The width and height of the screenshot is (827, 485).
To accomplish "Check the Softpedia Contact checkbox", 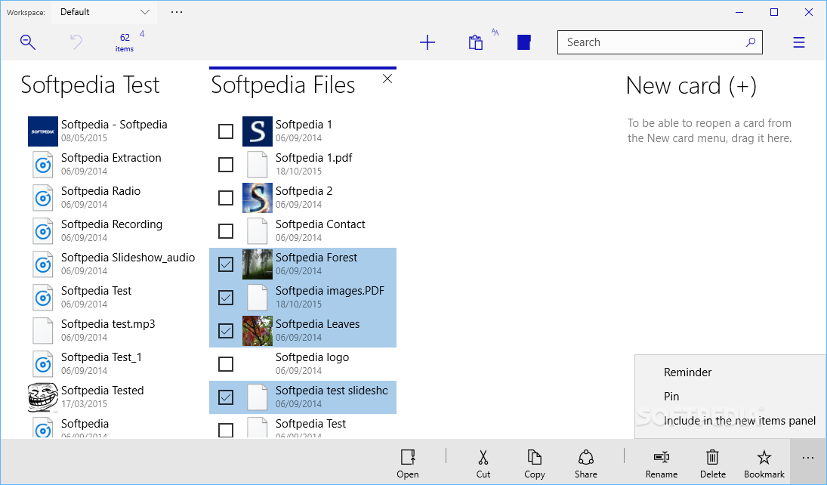I will click(x=226, y=230).
